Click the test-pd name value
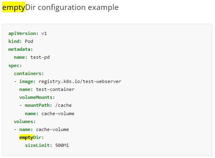 (x=40, y=57)
